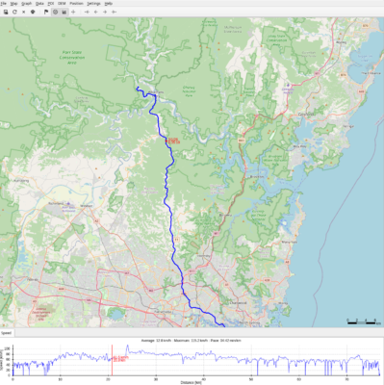Open the Map menu
Viewport: 384px width, 385px height.
pyautogui.click(x=13, y=3)
